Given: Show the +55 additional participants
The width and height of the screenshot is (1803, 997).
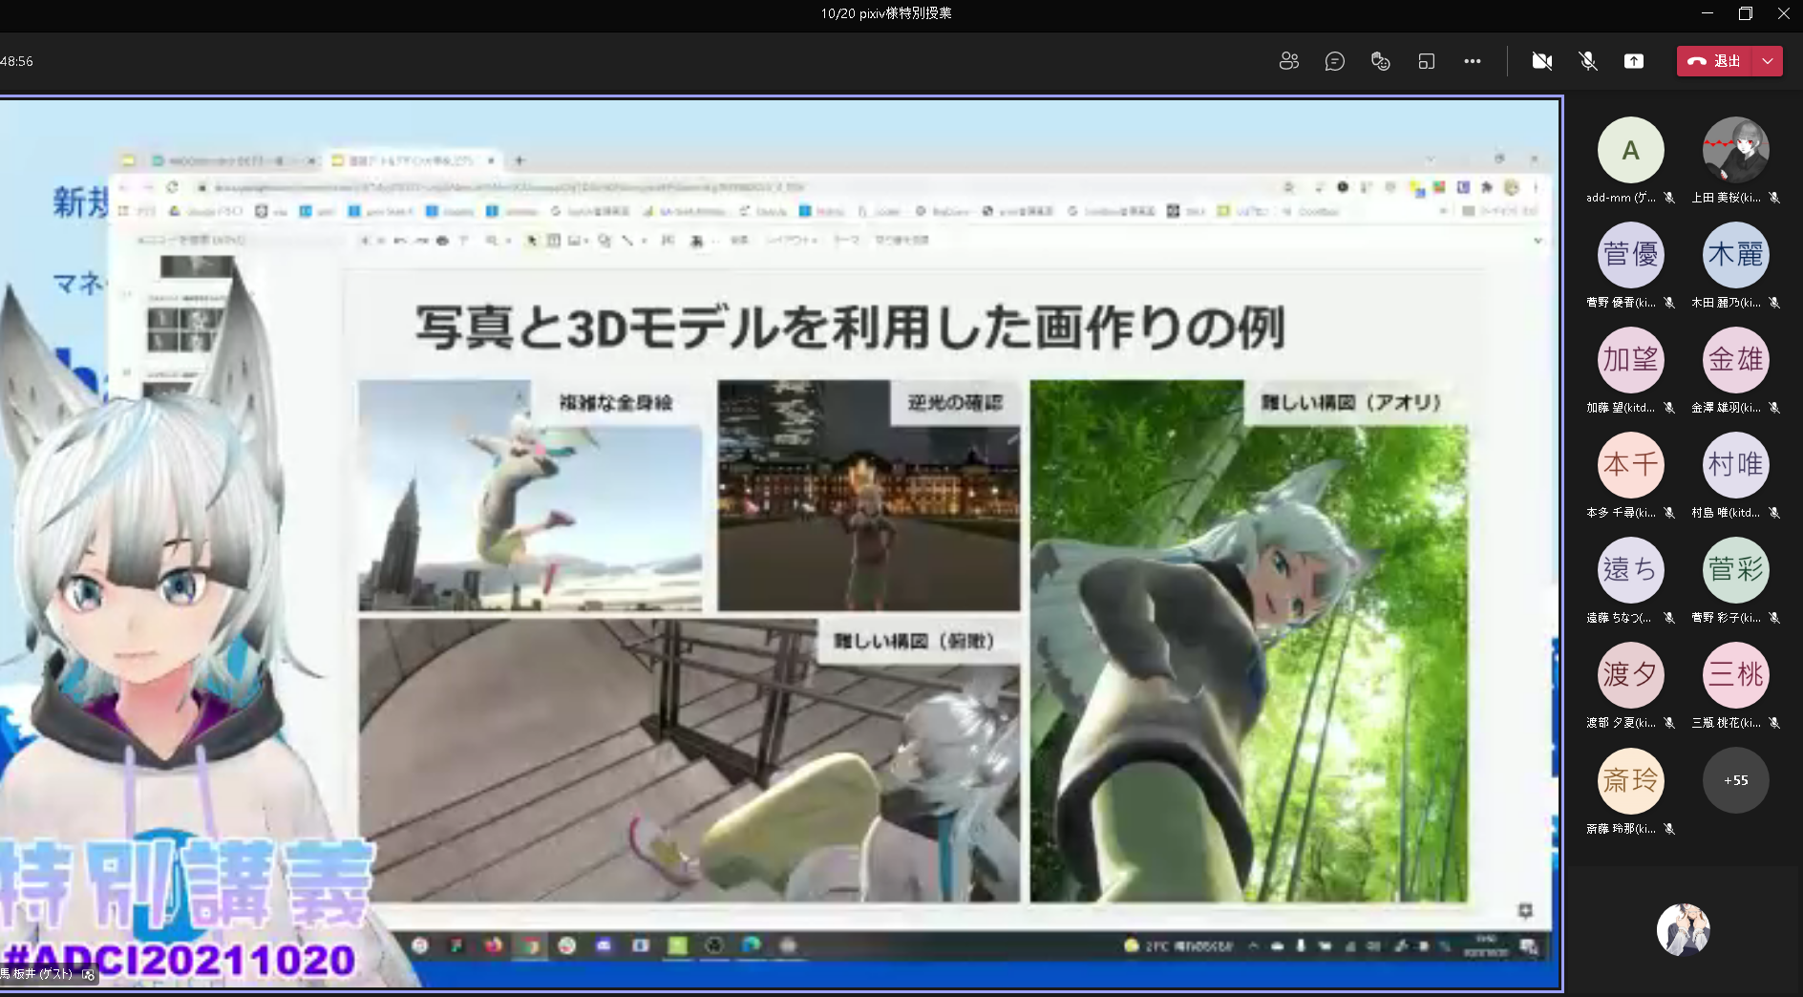Looking at the screenshot, I should (1735, 780).
